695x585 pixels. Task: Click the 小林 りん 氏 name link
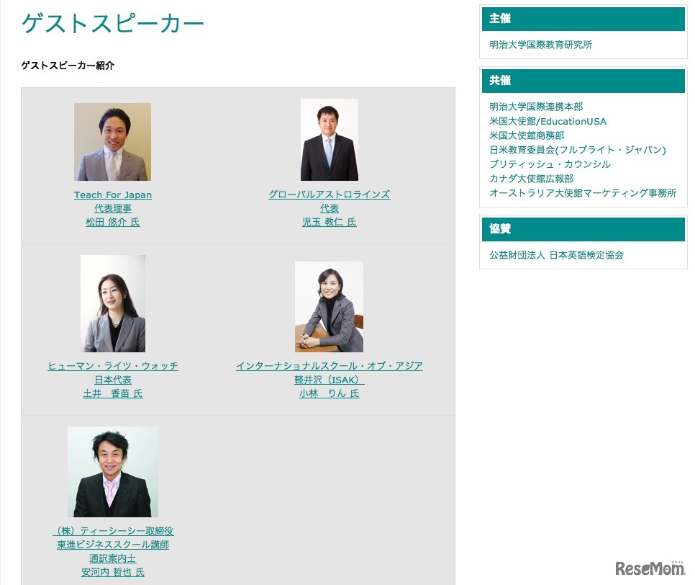point(330,393)
